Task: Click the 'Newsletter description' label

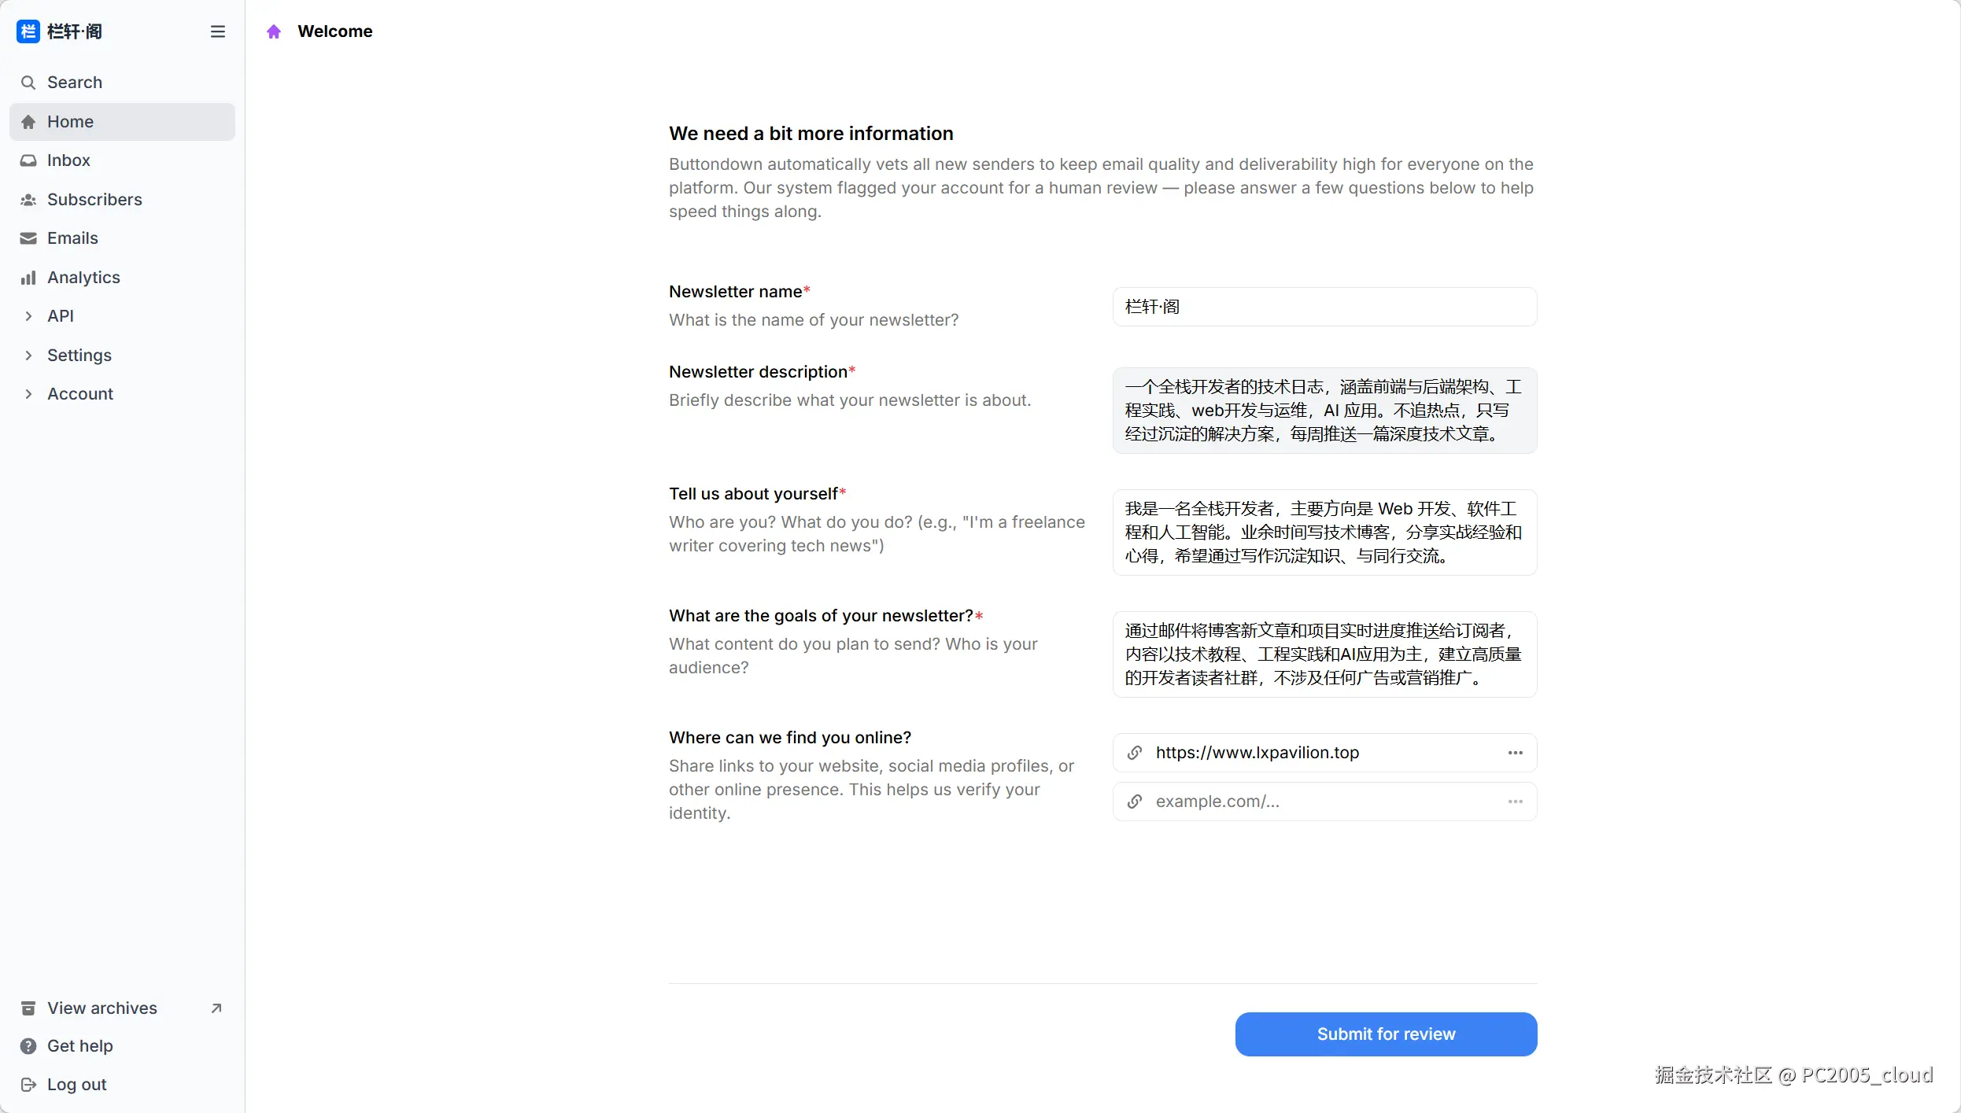Action: click(759, 372)
